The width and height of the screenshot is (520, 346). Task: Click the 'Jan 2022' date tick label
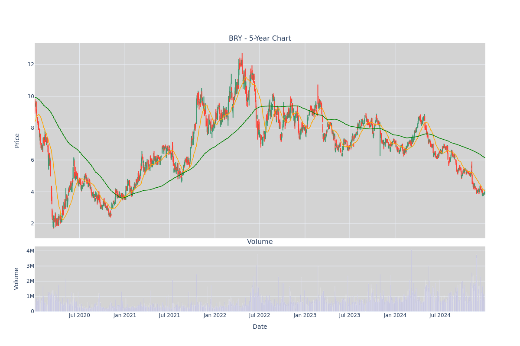(215, 315)
